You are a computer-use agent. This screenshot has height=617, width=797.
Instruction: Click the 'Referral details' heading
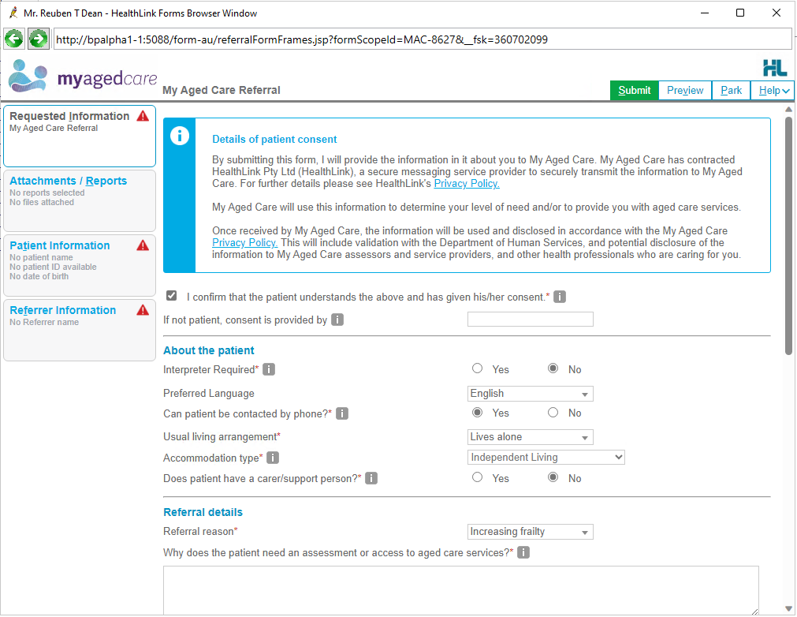click(203, 512)
